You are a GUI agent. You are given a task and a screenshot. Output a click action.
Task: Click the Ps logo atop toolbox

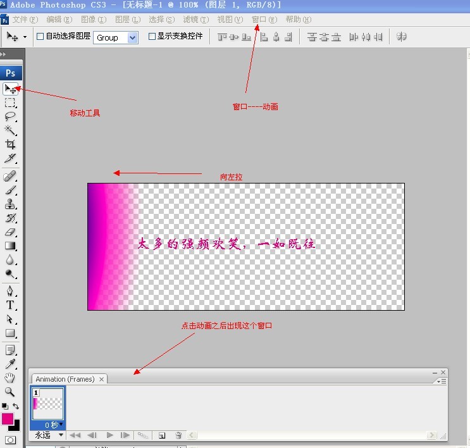(x=11, y=73)
